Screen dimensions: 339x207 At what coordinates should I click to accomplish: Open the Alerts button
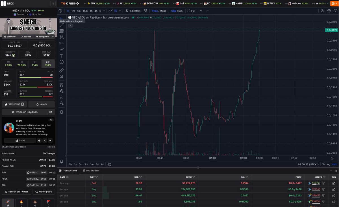[42, 104]
